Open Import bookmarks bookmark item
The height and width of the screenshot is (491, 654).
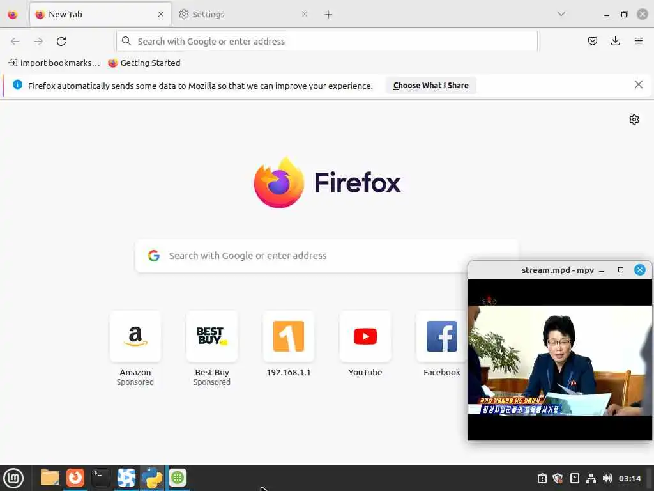(x=54, y=63)
